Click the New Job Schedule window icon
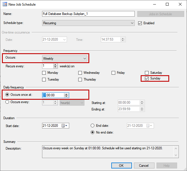 (5, 5)
